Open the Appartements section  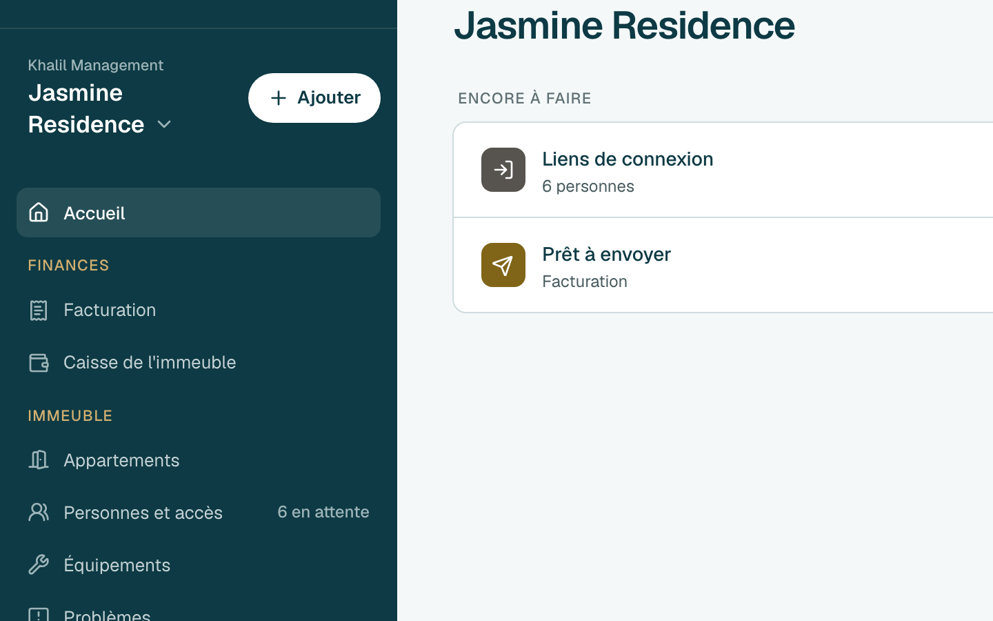point(199,460)
